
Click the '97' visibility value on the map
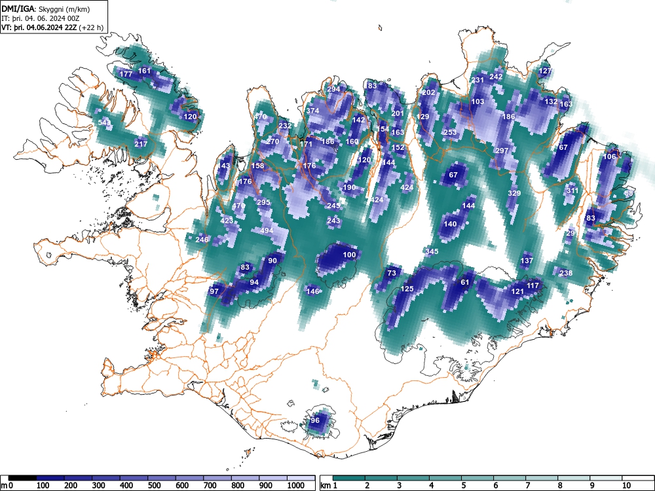point(214,291)
